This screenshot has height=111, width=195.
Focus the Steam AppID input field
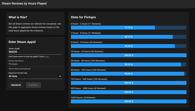pyautogui.click(x=35, y=52)
